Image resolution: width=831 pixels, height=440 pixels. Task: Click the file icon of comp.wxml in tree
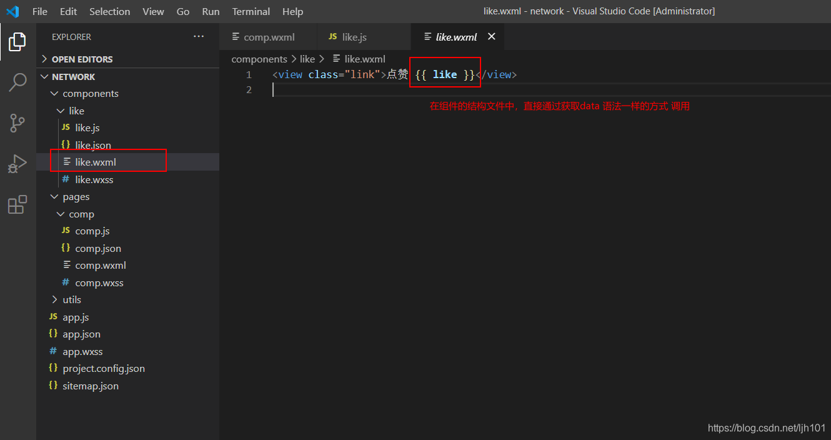tap(66, 265)
